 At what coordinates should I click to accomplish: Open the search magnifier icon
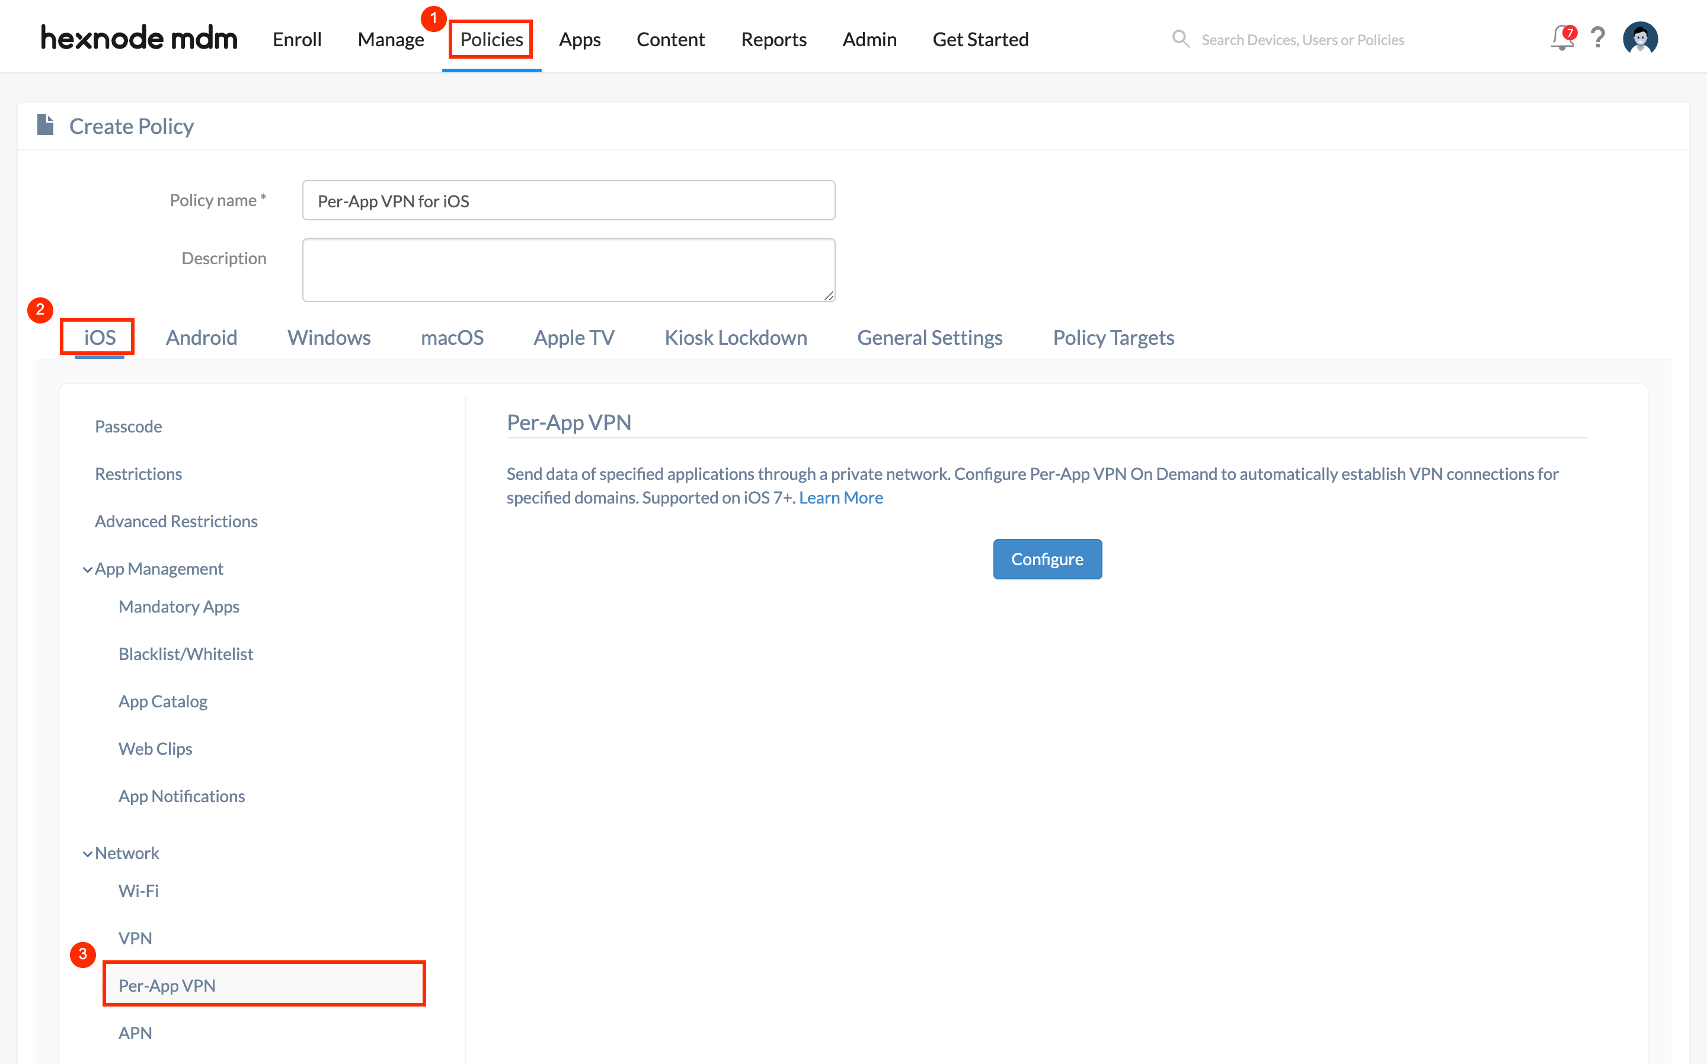1181,39
